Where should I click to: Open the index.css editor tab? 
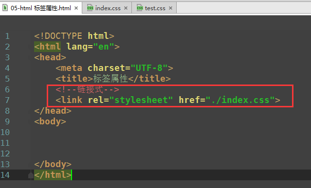(x=107, y=8)
